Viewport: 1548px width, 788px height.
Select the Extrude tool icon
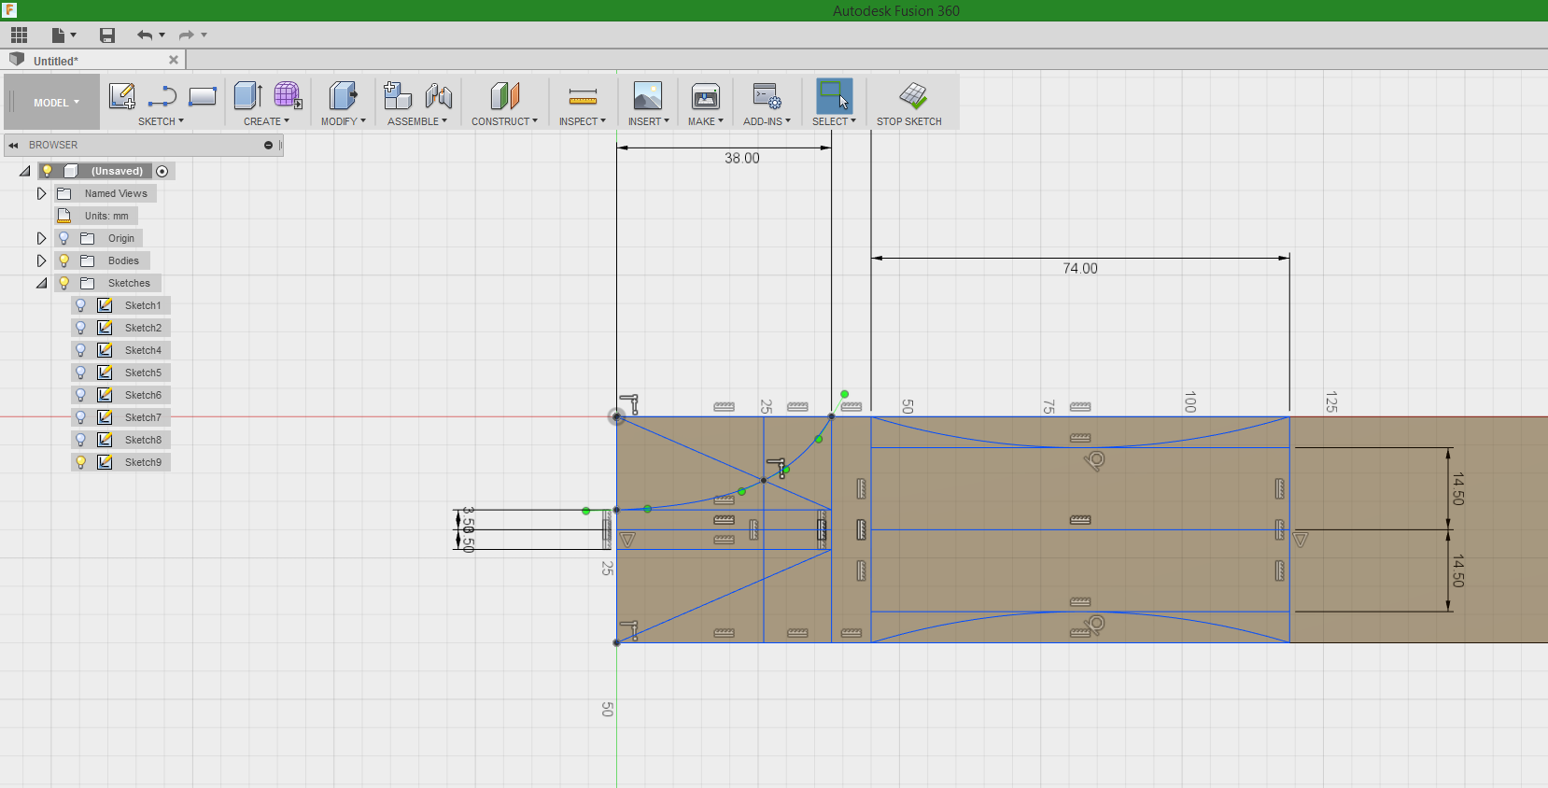[x=247, y=95]
